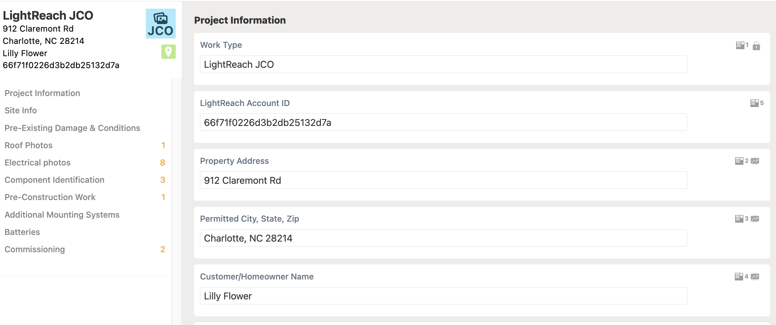Click Customer/Homeowner Name report icon

(739, 277)
